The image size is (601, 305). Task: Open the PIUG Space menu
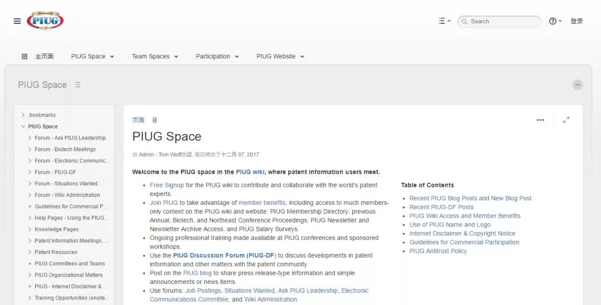[92, 56]
